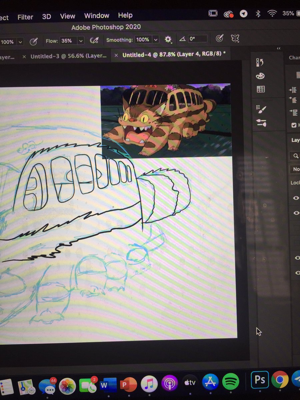This screenshot has width=300, height=400.
Task: Launch Photos from the Dock
Action: click(67, 386)
